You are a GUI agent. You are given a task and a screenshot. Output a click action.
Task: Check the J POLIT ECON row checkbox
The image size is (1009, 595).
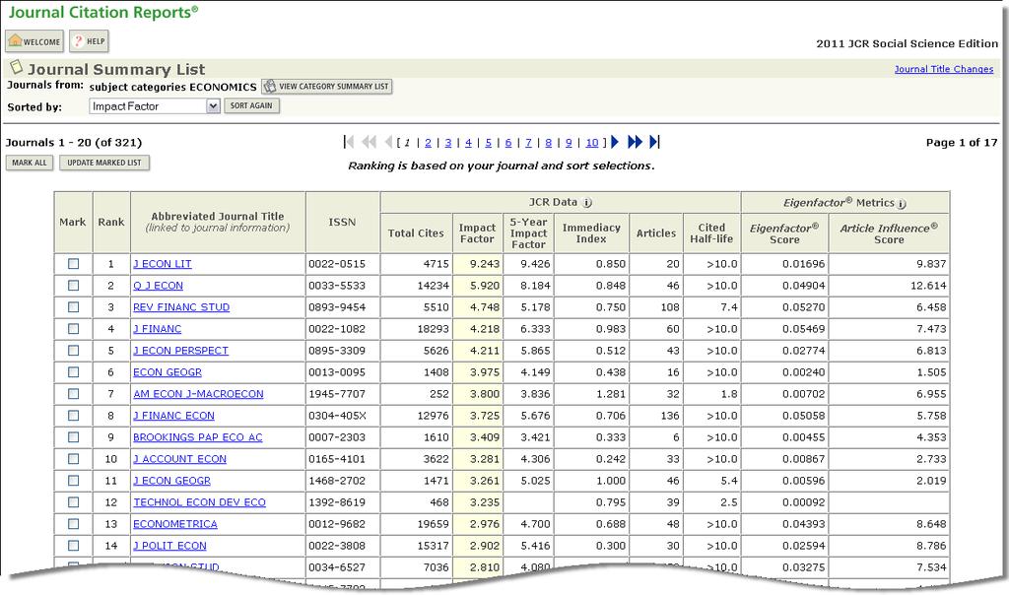point(73,546)
